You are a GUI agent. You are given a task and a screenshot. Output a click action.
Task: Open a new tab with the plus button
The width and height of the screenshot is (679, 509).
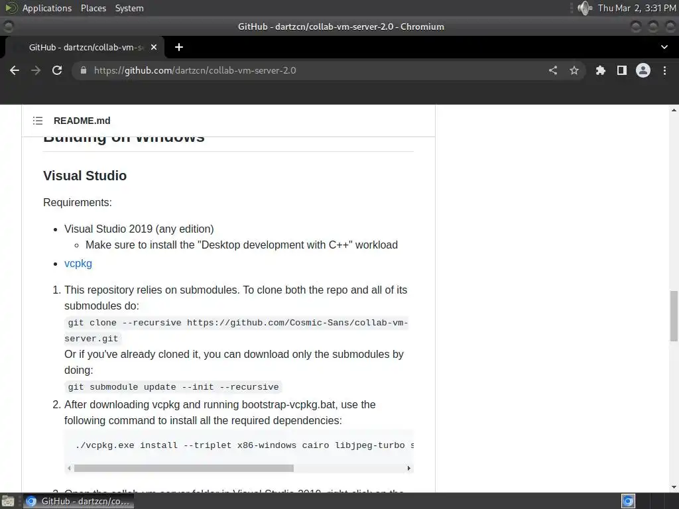[x=179, y=47]
